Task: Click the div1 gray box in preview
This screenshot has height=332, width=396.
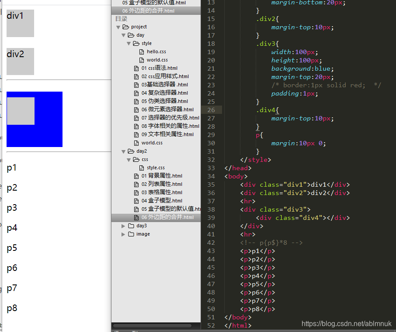Action: (x=20, y=23)
